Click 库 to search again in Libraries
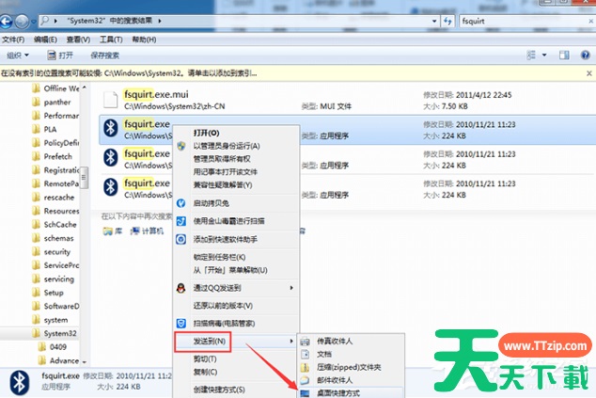The image size is (596, 398). (x=113, y=231)
